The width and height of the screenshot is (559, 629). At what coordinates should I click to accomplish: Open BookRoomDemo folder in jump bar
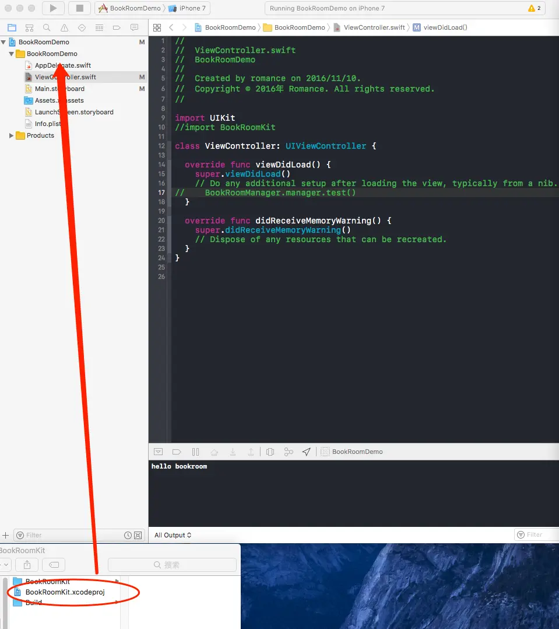(294, 27)
